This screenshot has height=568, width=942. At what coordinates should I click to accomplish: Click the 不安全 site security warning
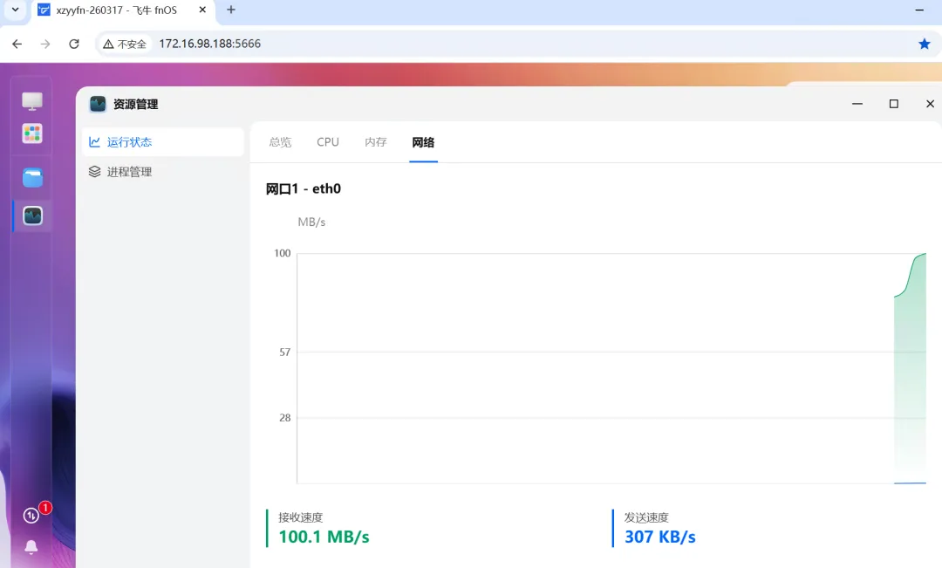125,44
